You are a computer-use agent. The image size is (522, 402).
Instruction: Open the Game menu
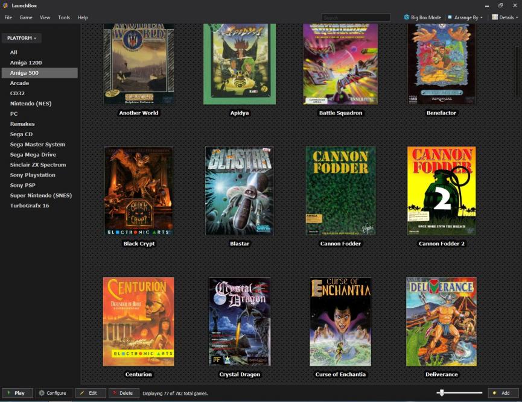pos(26,17)
